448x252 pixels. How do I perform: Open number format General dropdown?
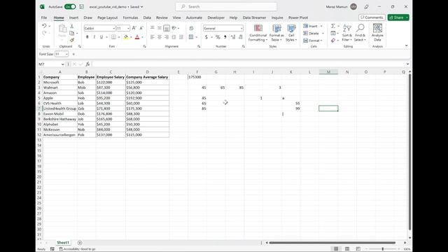(x=241, y=28)
